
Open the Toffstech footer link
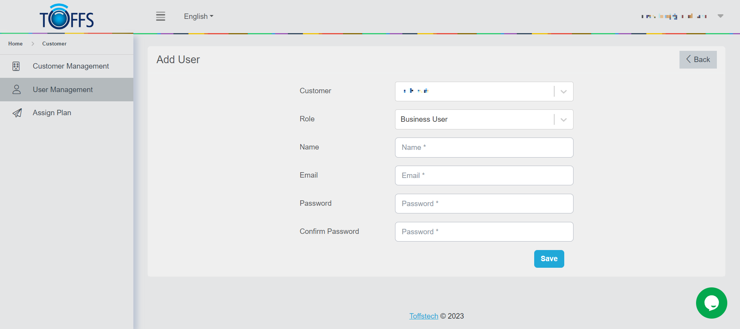424,316
